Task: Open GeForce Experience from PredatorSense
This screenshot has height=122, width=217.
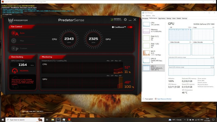Action: tap(116, 20)
